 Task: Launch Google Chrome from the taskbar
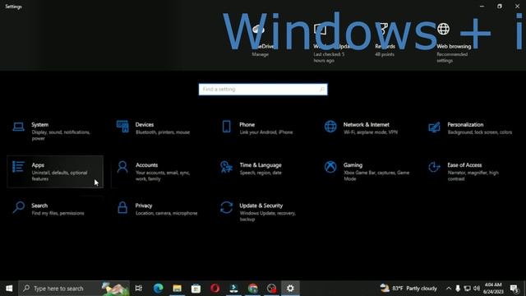tap(253, 289)
